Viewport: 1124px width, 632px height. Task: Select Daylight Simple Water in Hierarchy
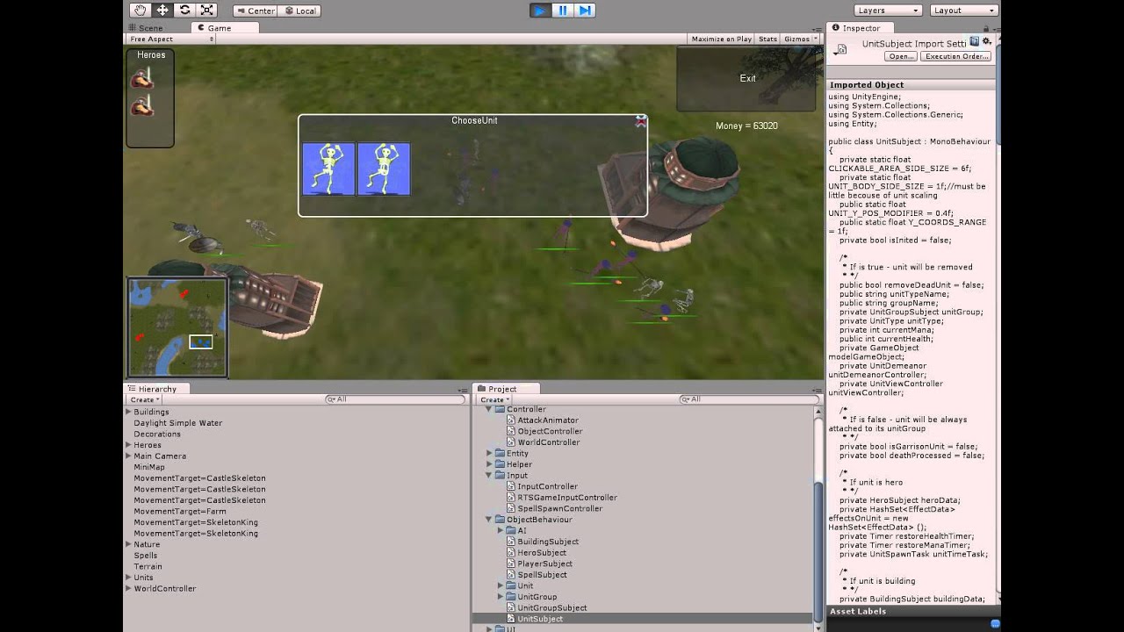pyautogui.click(x=178, y=423)
